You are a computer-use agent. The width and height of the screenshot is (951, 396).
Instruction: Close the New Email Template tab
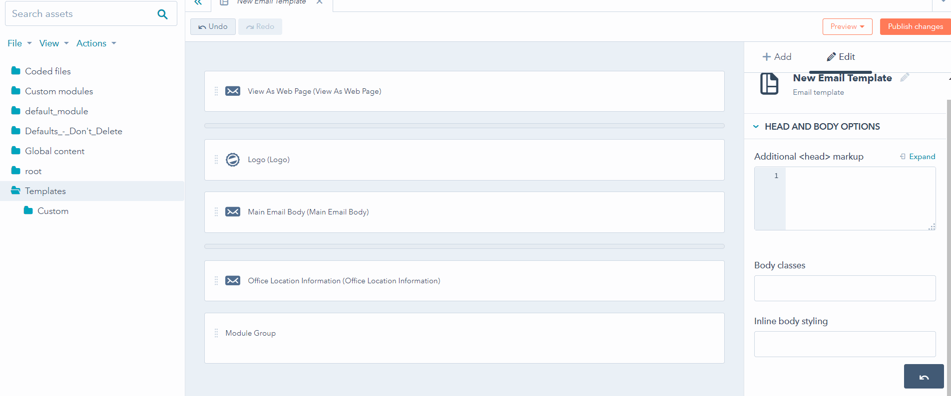click(320, 2)
